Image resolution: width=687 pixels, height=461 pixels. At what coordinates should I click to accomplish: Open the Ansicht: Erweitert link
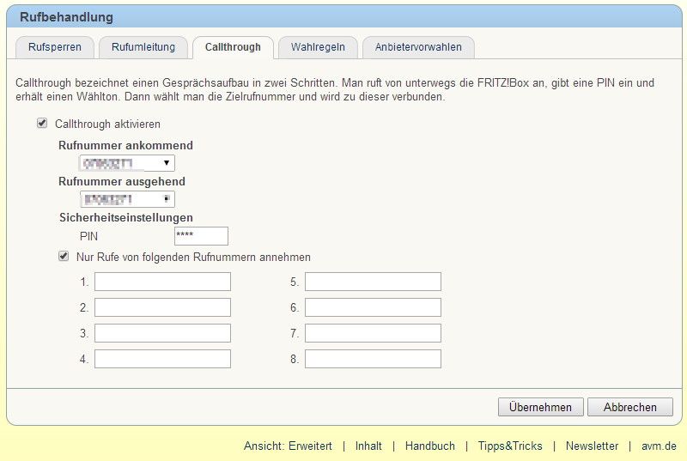[288, 446]
